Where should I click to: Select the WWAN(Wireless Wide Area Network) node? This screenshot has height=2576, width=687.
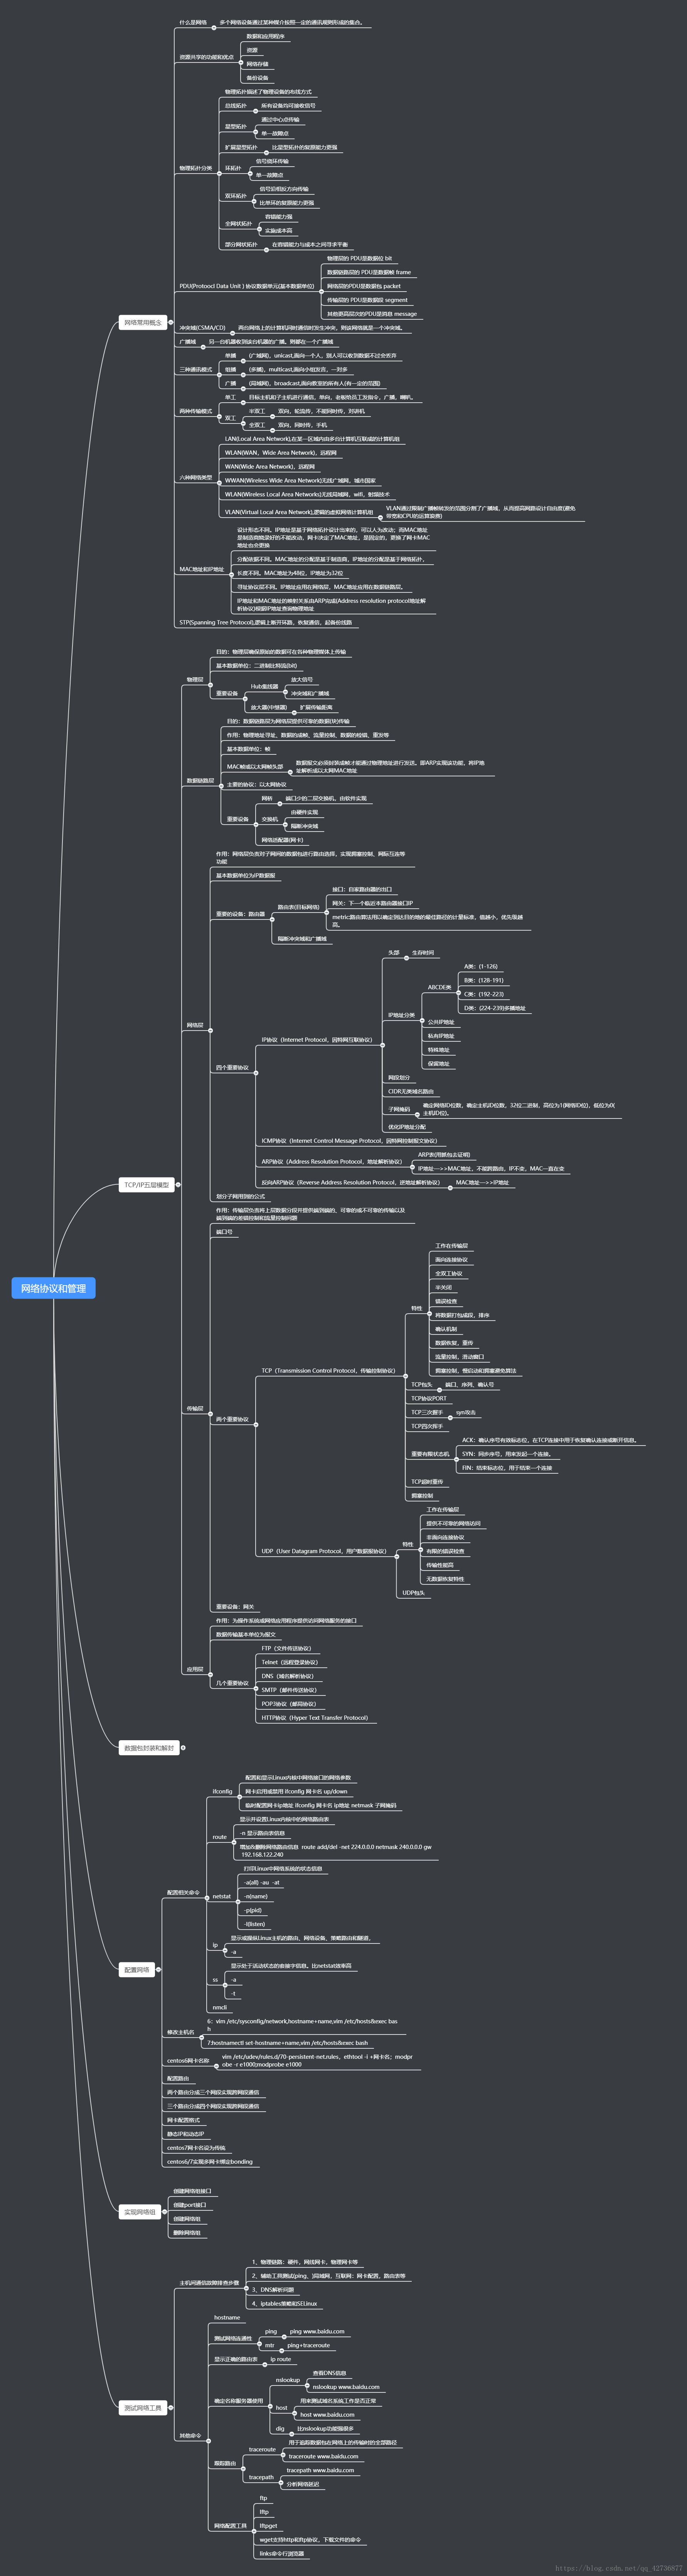300,480
